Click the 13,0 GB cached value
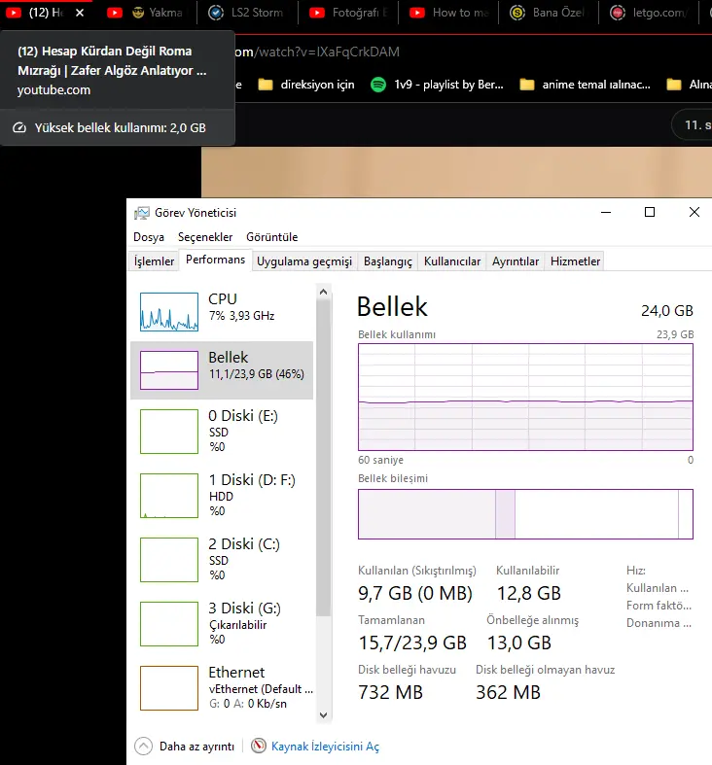712x765 pixels. (x=519, y=643)
